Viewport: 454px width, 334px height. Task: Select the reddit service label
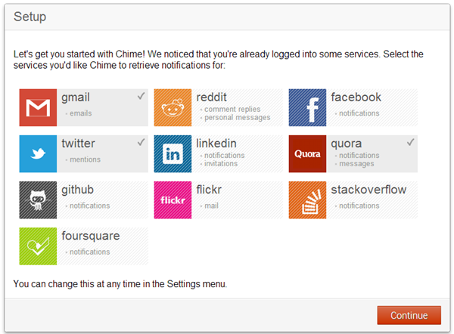[212, 97]
